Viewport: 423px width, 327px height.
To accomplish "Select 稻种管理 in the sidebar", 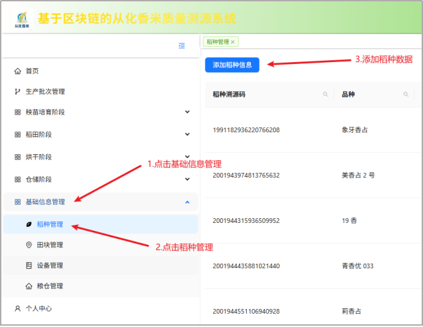I will (50, 224).
